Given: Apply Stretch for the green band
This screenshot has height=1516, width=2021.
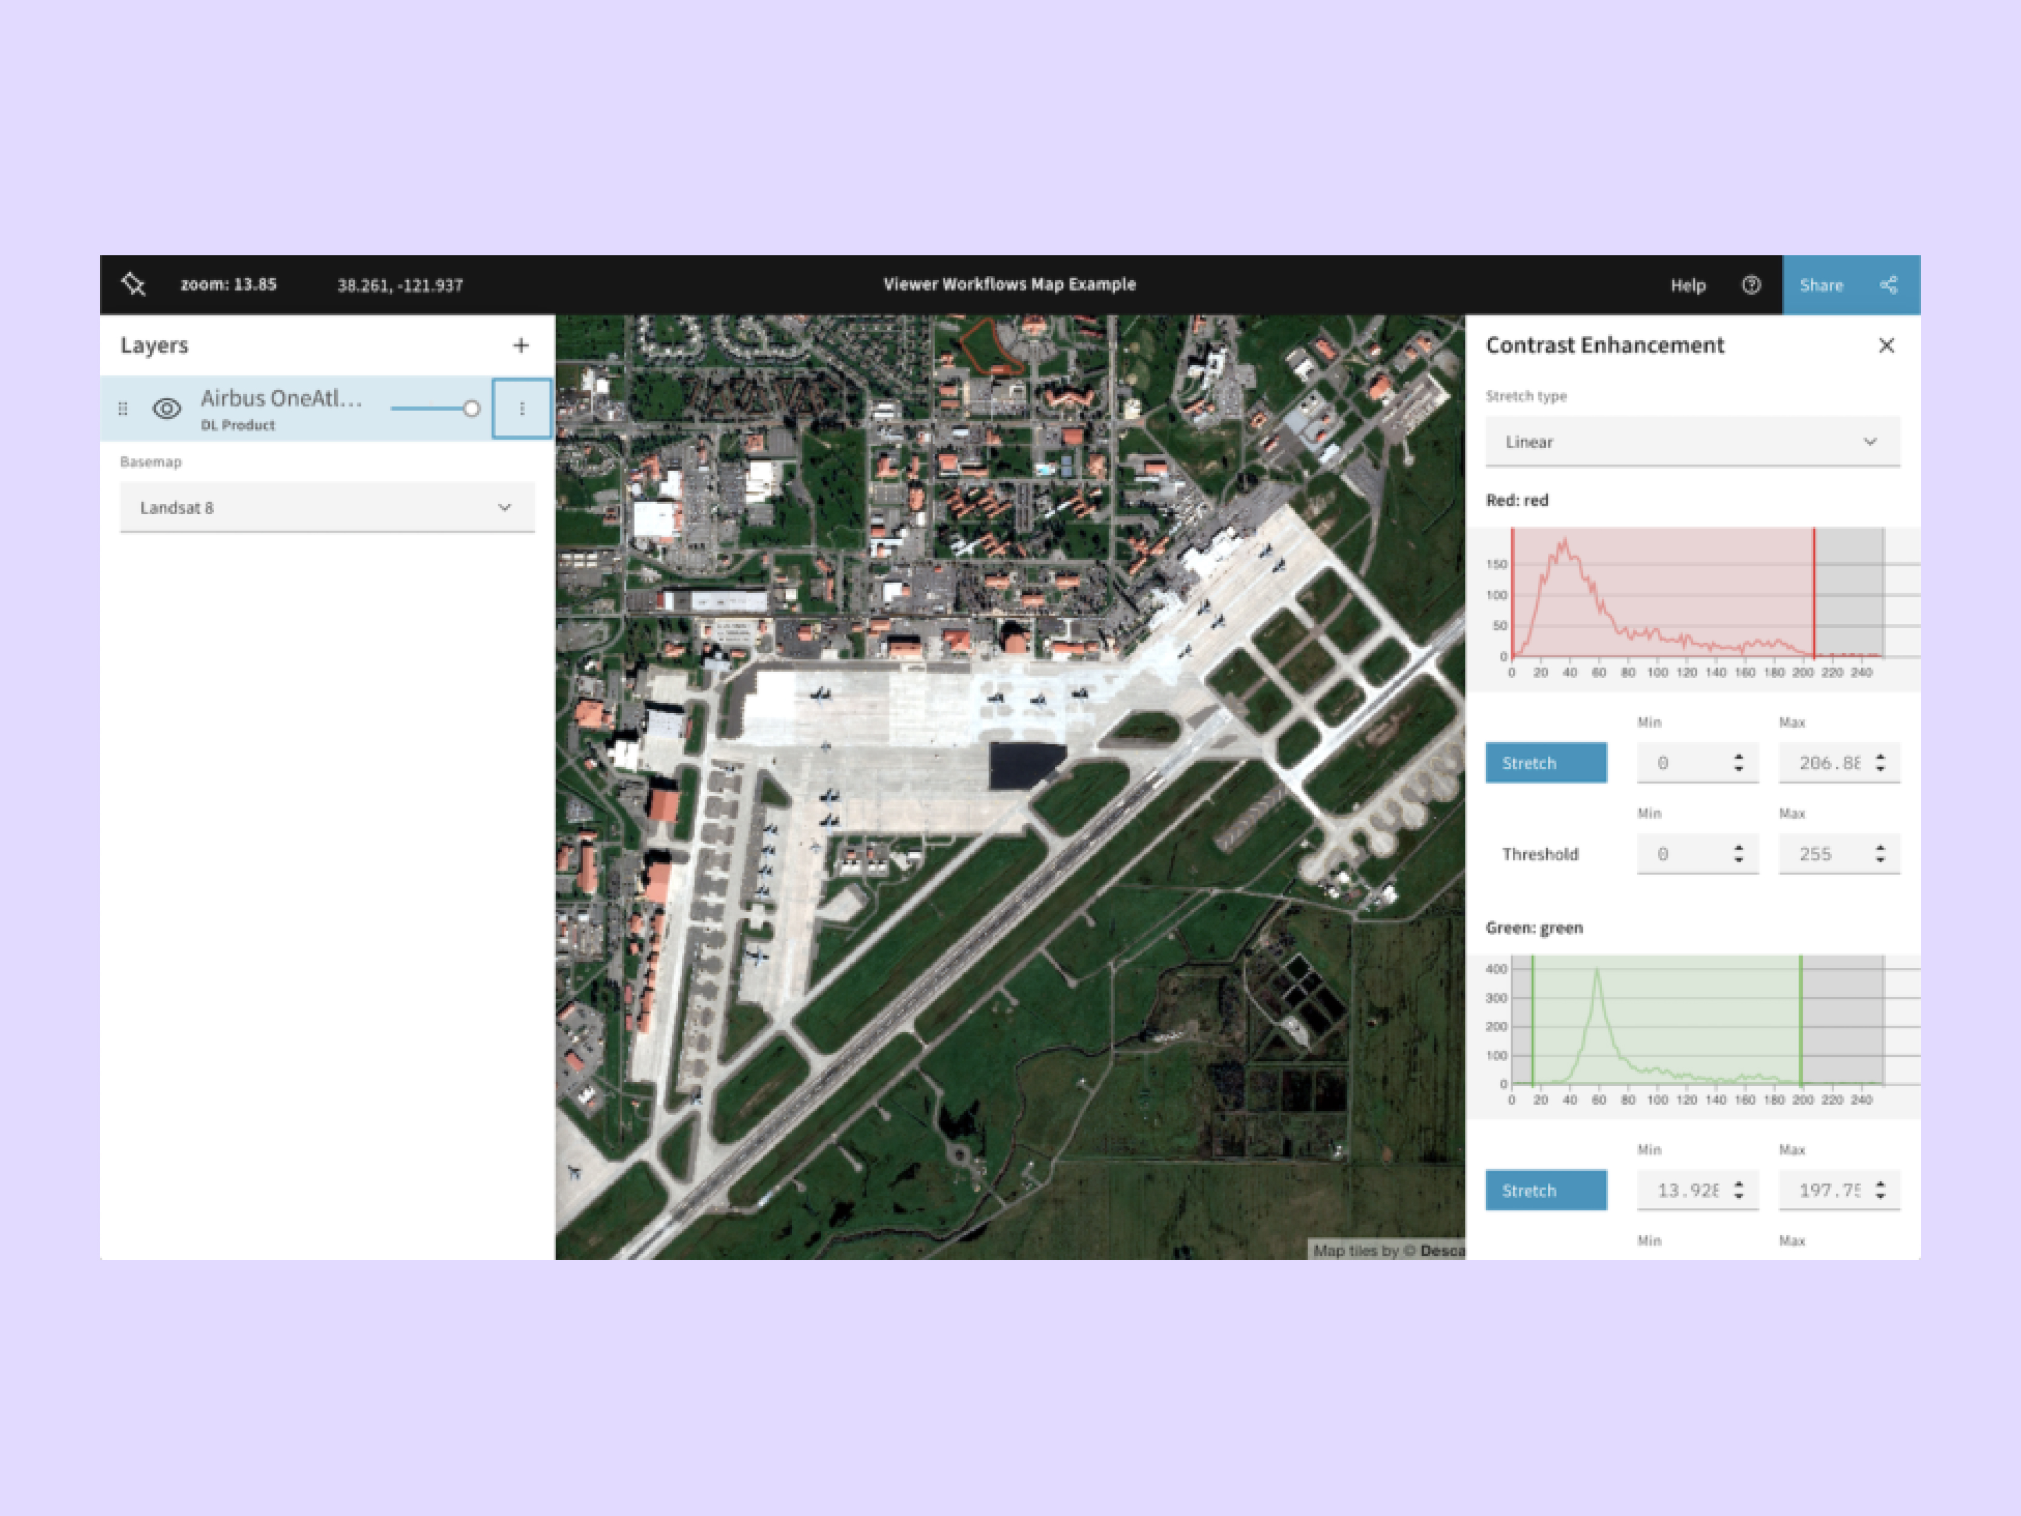Looking at the screenshot, I should pos(1545,1190).
